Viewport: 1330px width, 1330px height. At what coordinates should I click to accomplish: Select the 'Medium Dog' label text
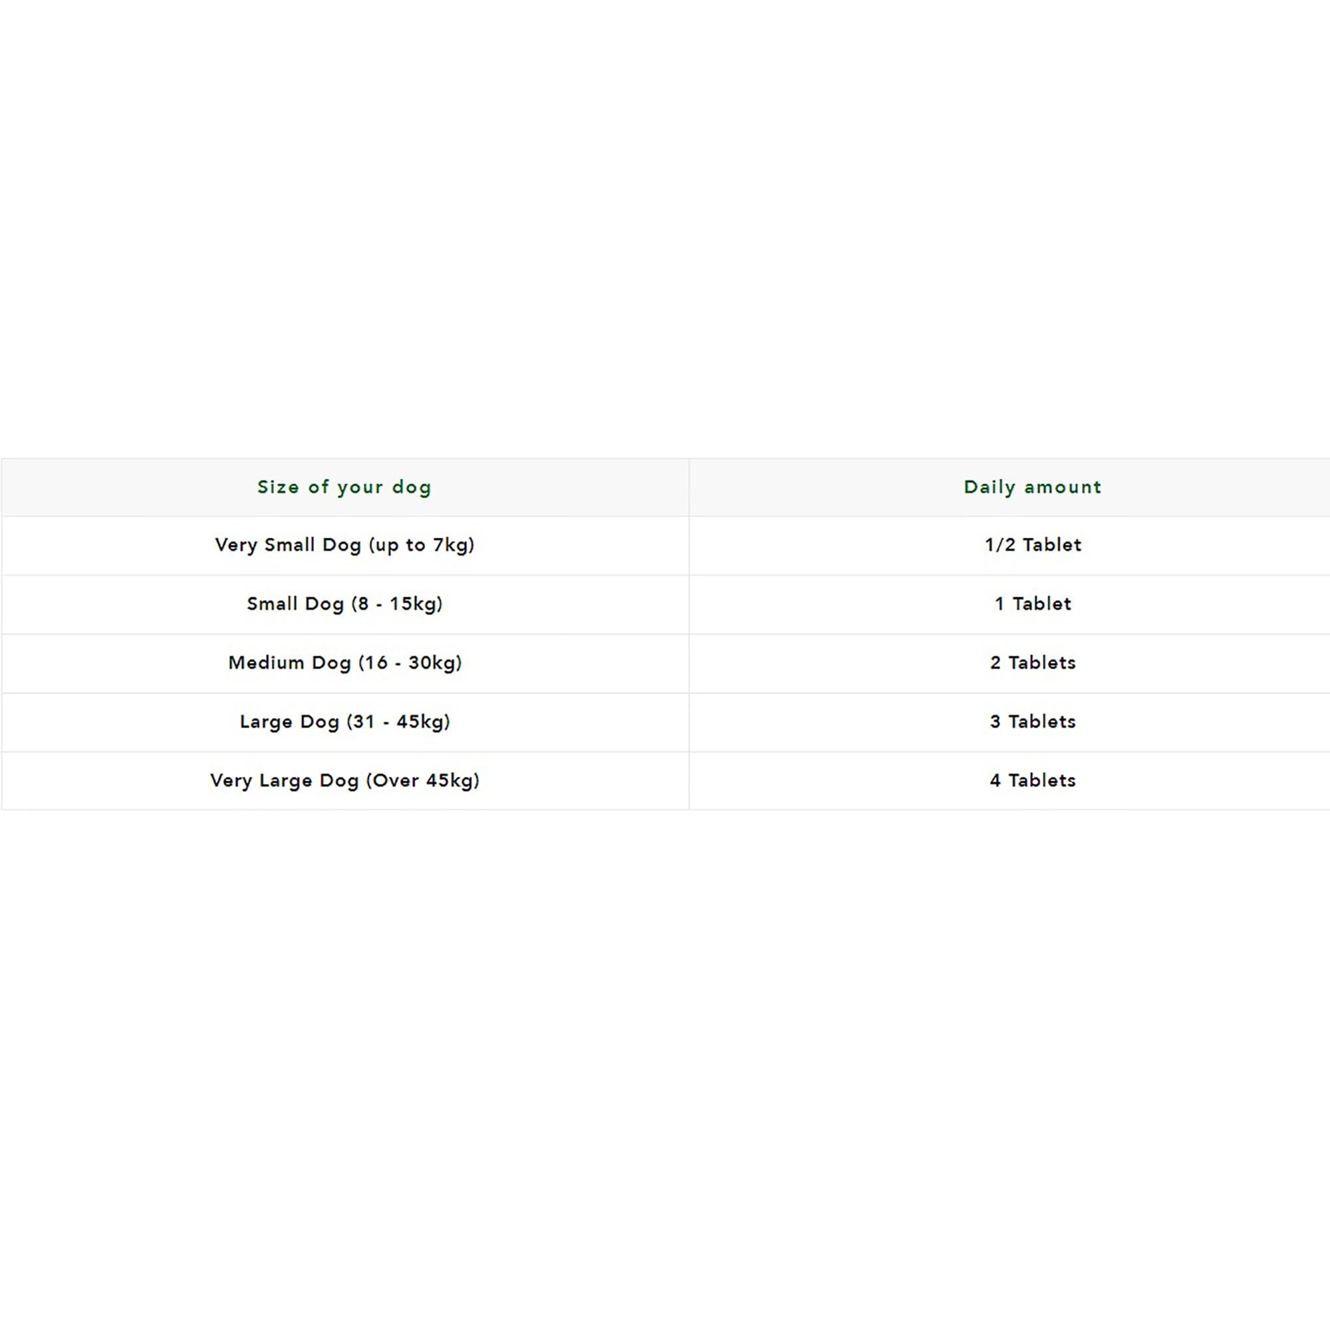point(289,663)
